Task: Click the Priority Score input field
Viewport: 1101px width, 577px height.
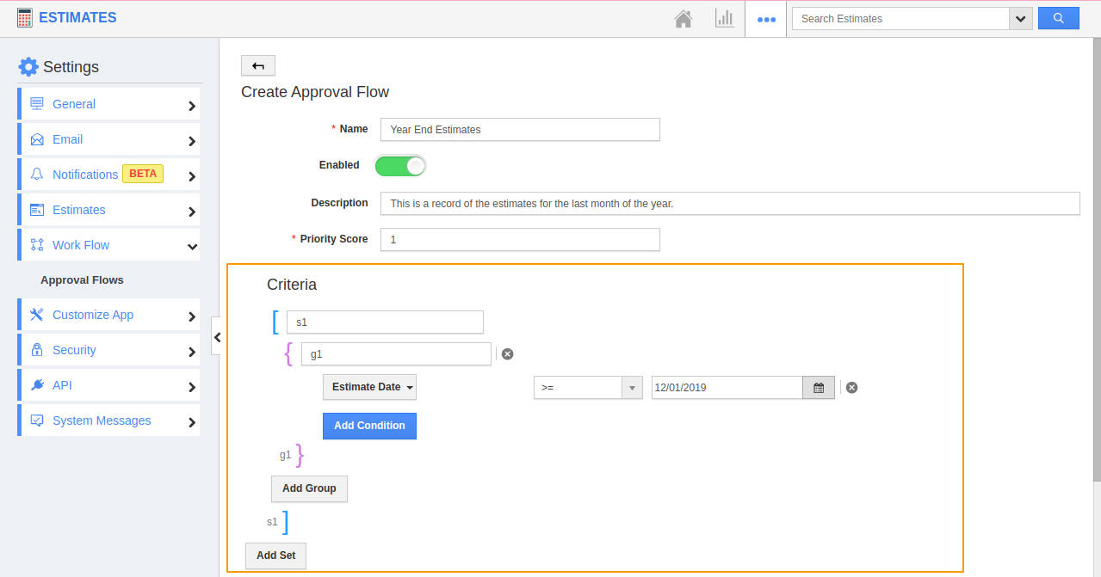Action: (x=520, y=239)
